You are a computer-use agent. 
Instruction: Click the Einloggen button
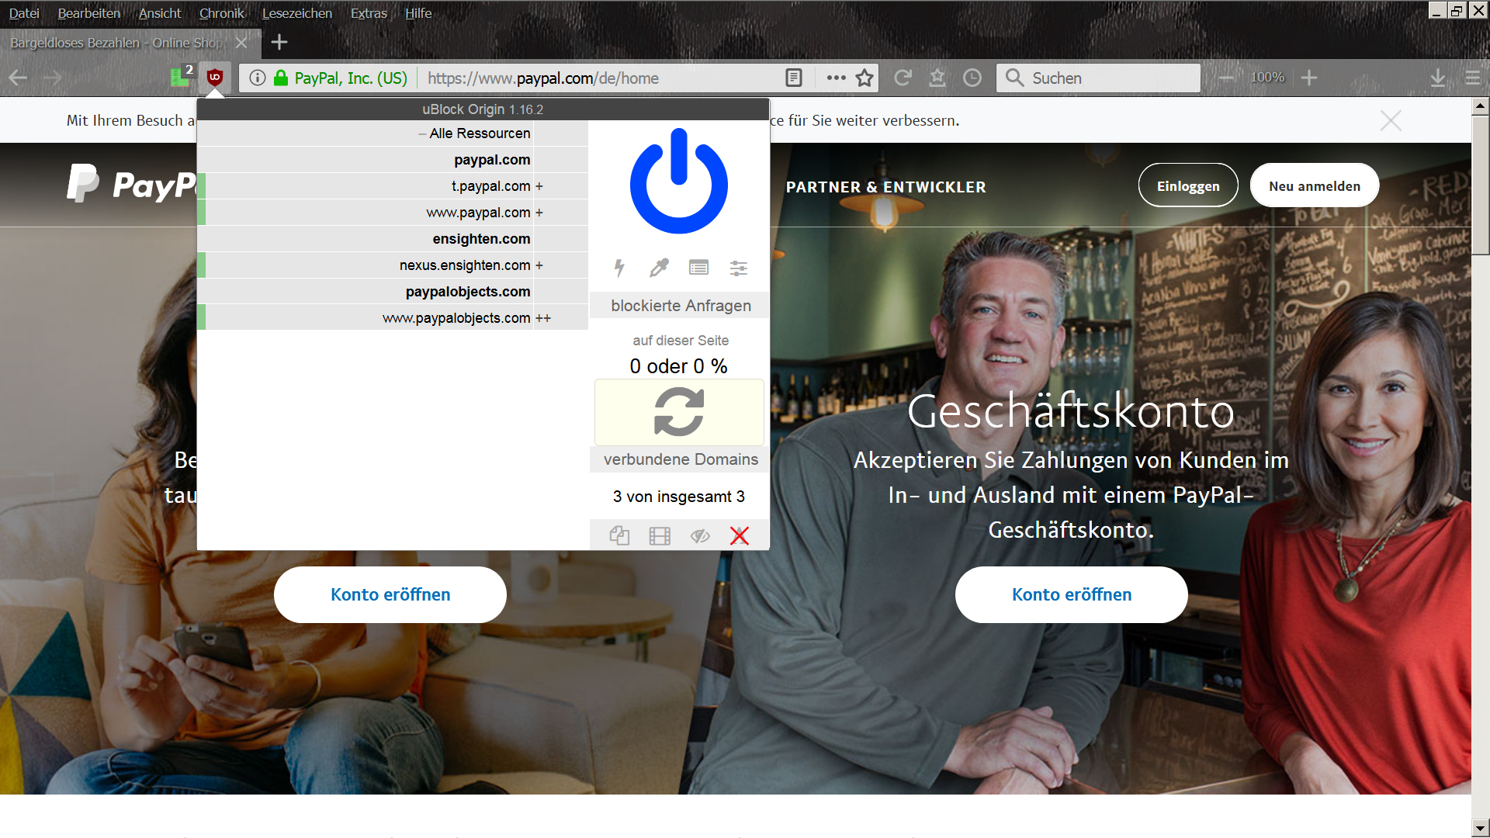(1188, 185)
